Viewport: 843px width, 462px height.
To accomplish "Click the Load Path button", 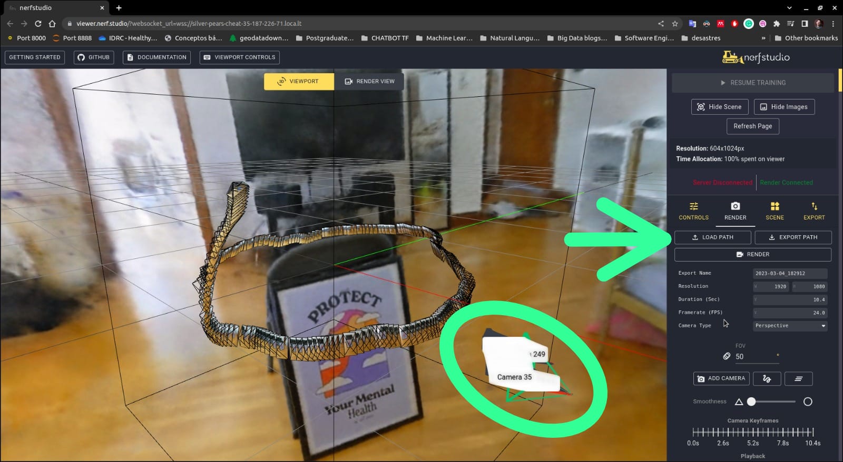I will point(712,237).
